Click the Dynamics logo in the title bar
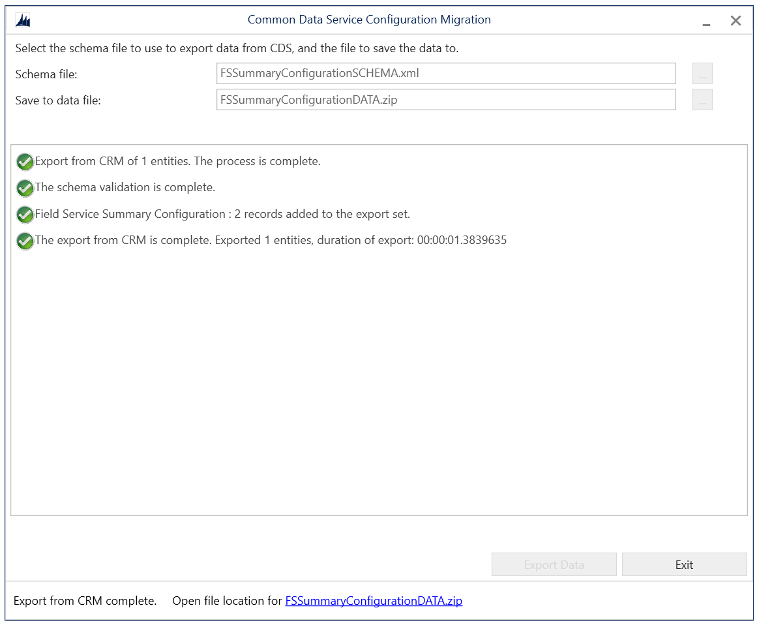 pos(23,21)
